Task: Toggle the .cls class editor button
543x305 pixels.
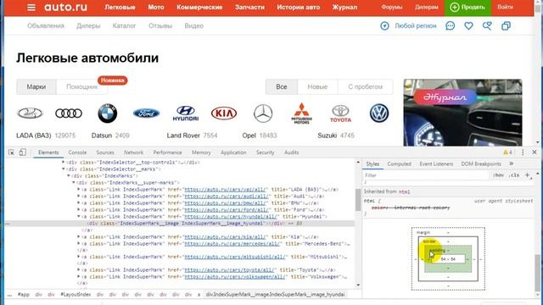Action: pos(514,175)
